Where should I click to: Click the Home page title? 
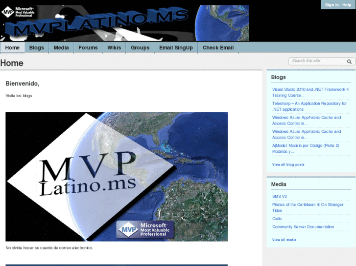(12, 63)
